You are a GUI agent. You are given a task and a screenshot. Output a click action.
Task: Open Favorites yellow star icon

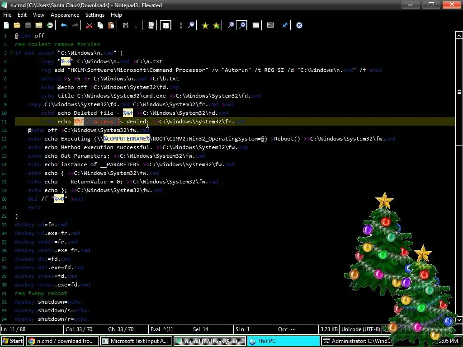click(205, 25)
